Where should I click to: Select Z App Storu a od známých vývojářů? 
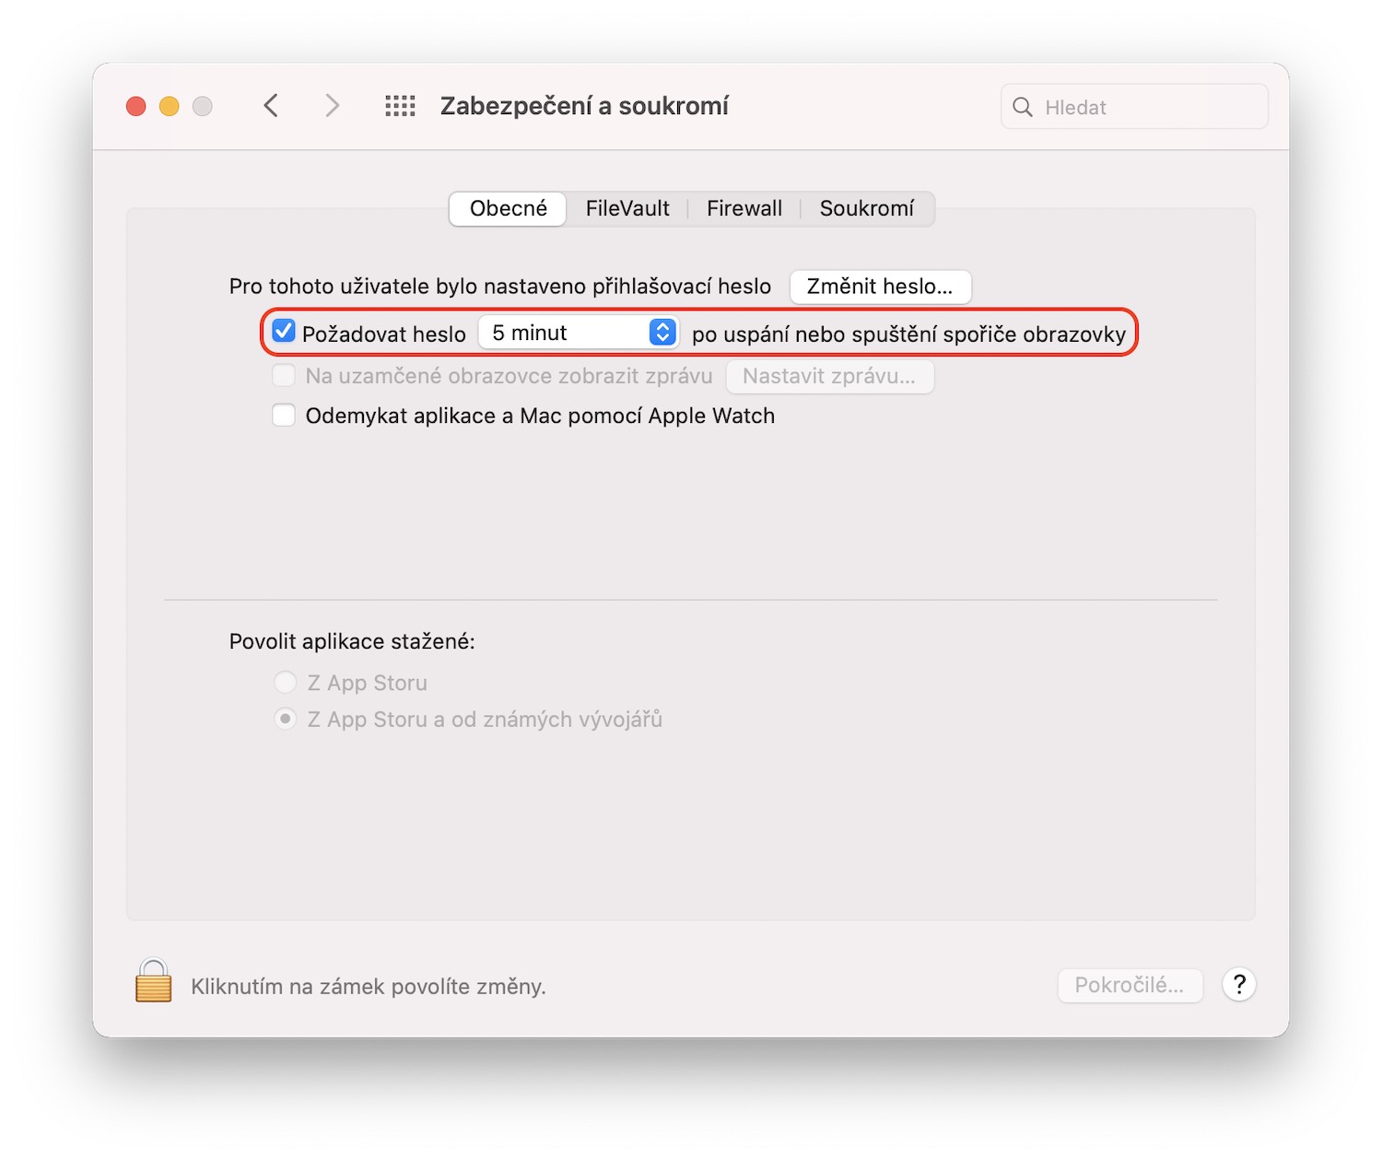pyautogui.click(x=286, y=719)
